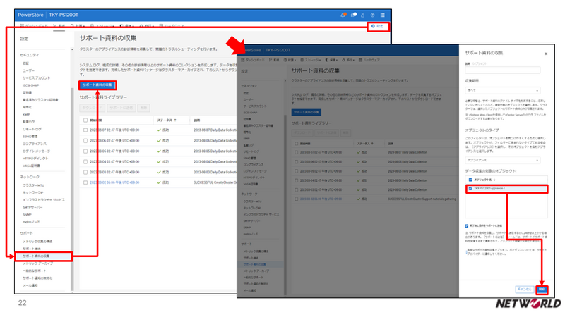Select メトリック アーカイブ in left settings sidebar
This screenshot has height=317, width=565.
(x=37, y=263)
